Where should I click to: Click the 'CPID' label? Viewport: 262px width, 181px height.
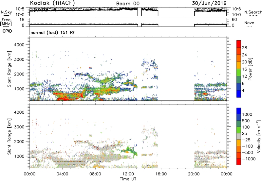7,31
